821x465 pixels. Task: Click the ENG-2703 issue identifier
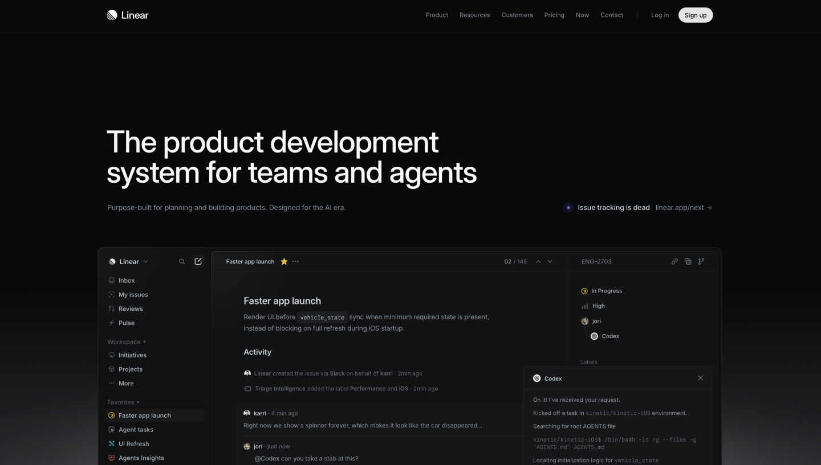596,262
